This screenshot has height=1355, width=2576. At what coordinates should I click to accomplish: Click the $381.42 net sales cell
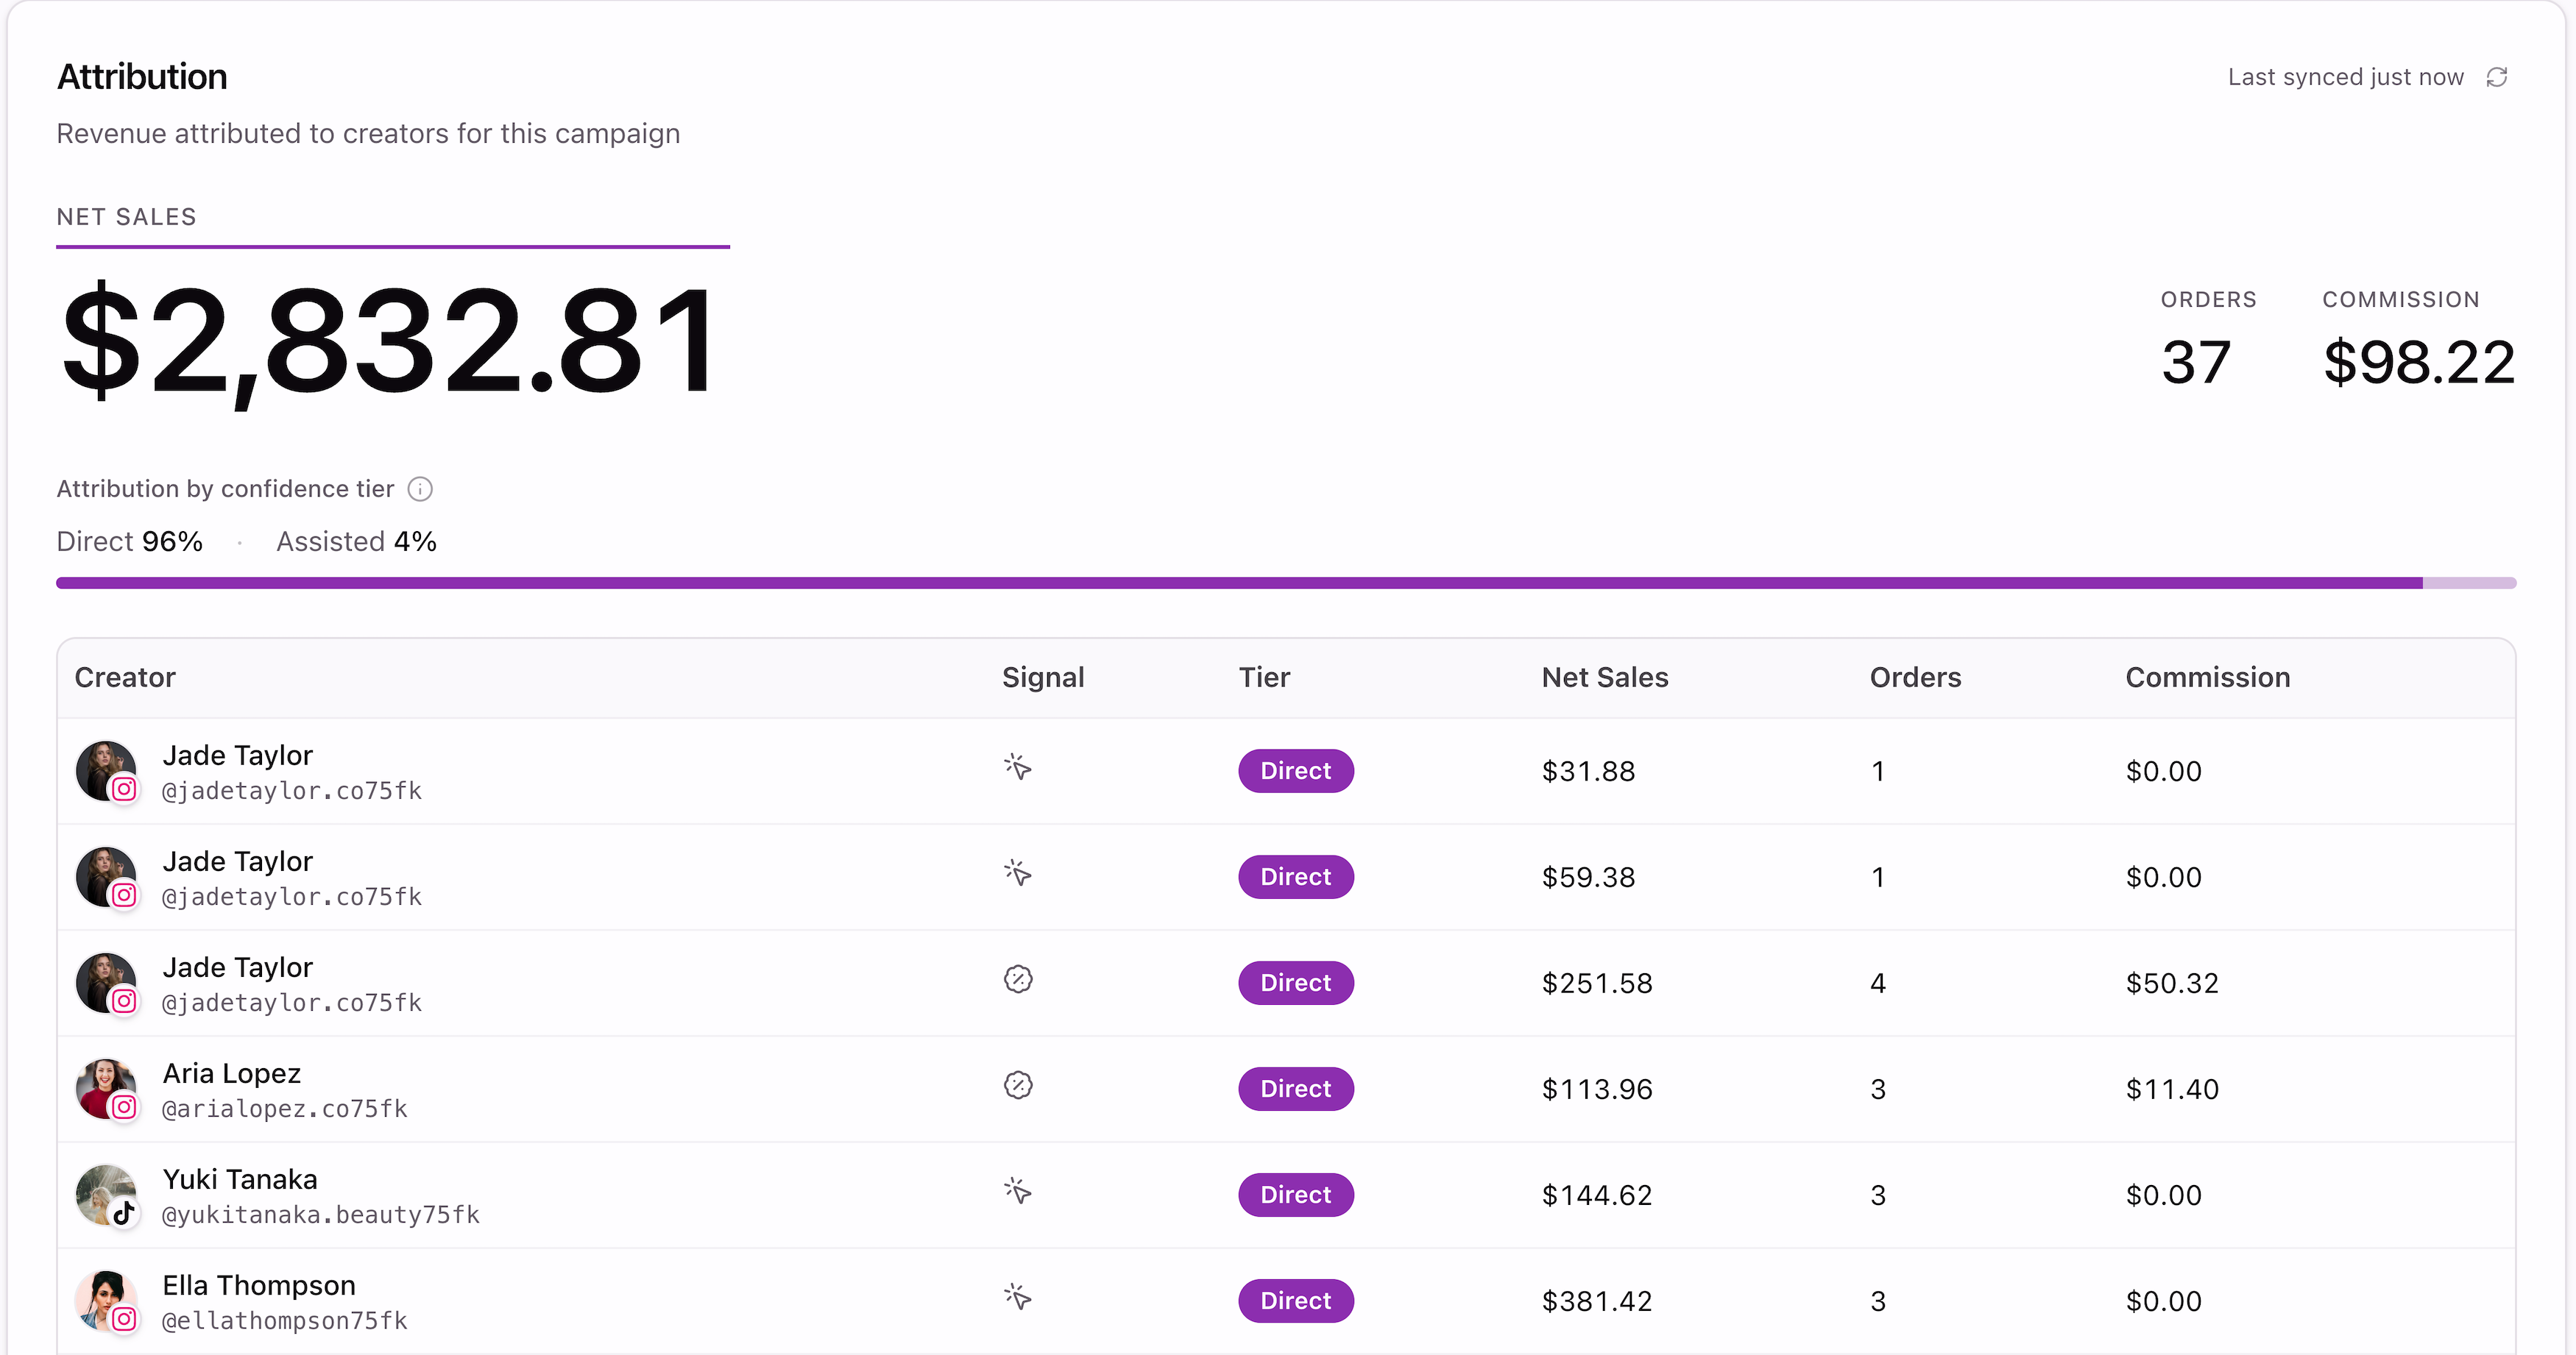pyautogui.click(x=1597, y=1300)
